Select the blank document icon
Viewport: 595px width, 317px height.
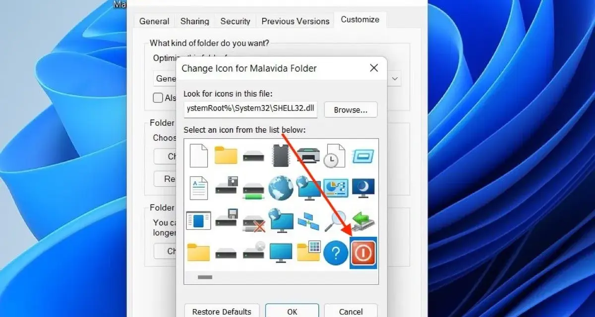[199, 156]
